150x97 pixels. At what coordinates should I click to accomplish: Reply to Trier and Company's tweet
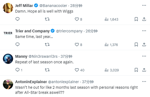tap(17, 44)
